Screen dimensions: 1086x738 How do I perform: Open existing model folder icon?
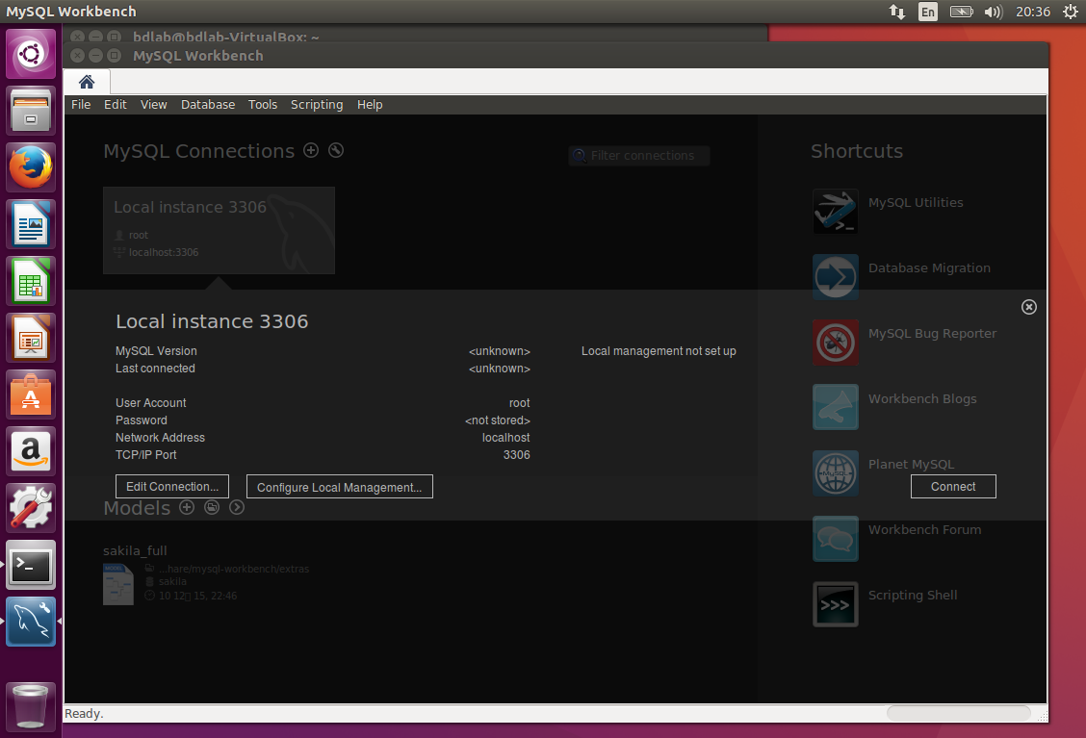click(212, 507)
